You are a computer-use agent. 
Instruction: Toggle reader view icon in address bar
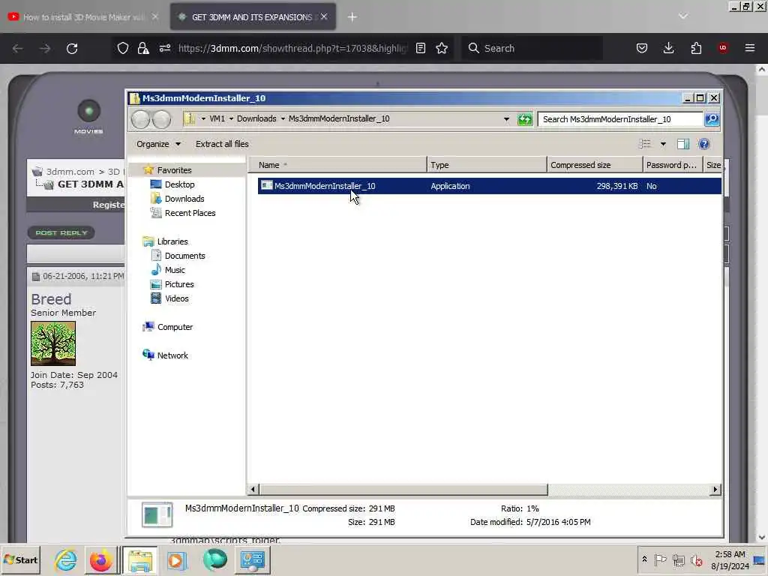pyautogui.click(x=420, y=48)
